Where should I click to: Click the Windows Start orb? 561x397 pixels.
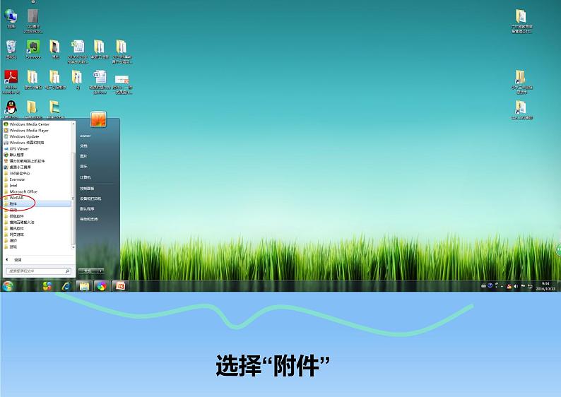(8, 286)
